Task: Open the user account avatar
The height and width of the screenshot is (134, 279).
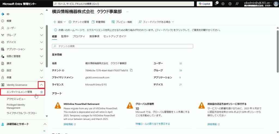Action: pyautogui.click(x=276, y=4)
